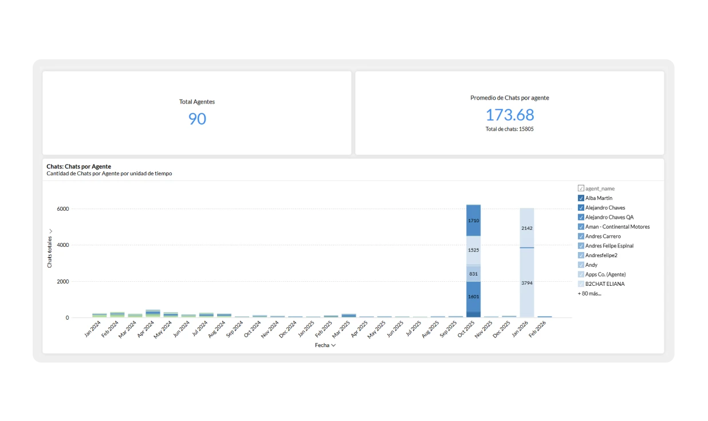
Task: Toggle the agent_name select-all checkbox
Action: (x=581, y=188)
